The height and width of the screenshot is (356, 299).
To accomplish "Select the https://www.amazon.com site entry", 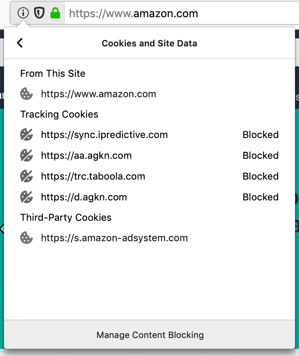I will point(99,94).
